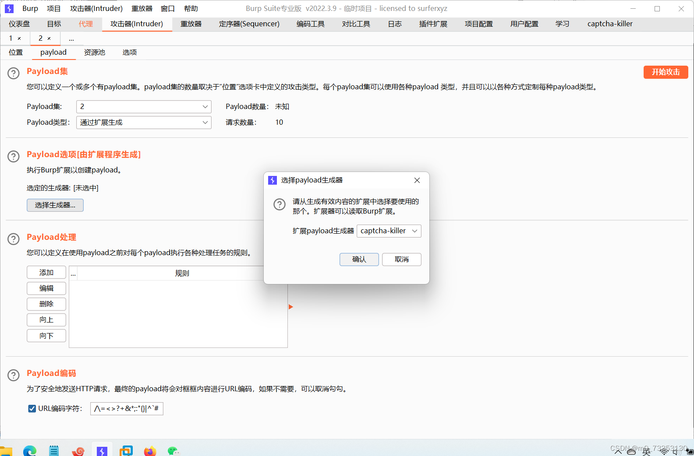This screenshot has height=456, width=694.
Task: Show hidden system tray icons
Action: [618, 452]
